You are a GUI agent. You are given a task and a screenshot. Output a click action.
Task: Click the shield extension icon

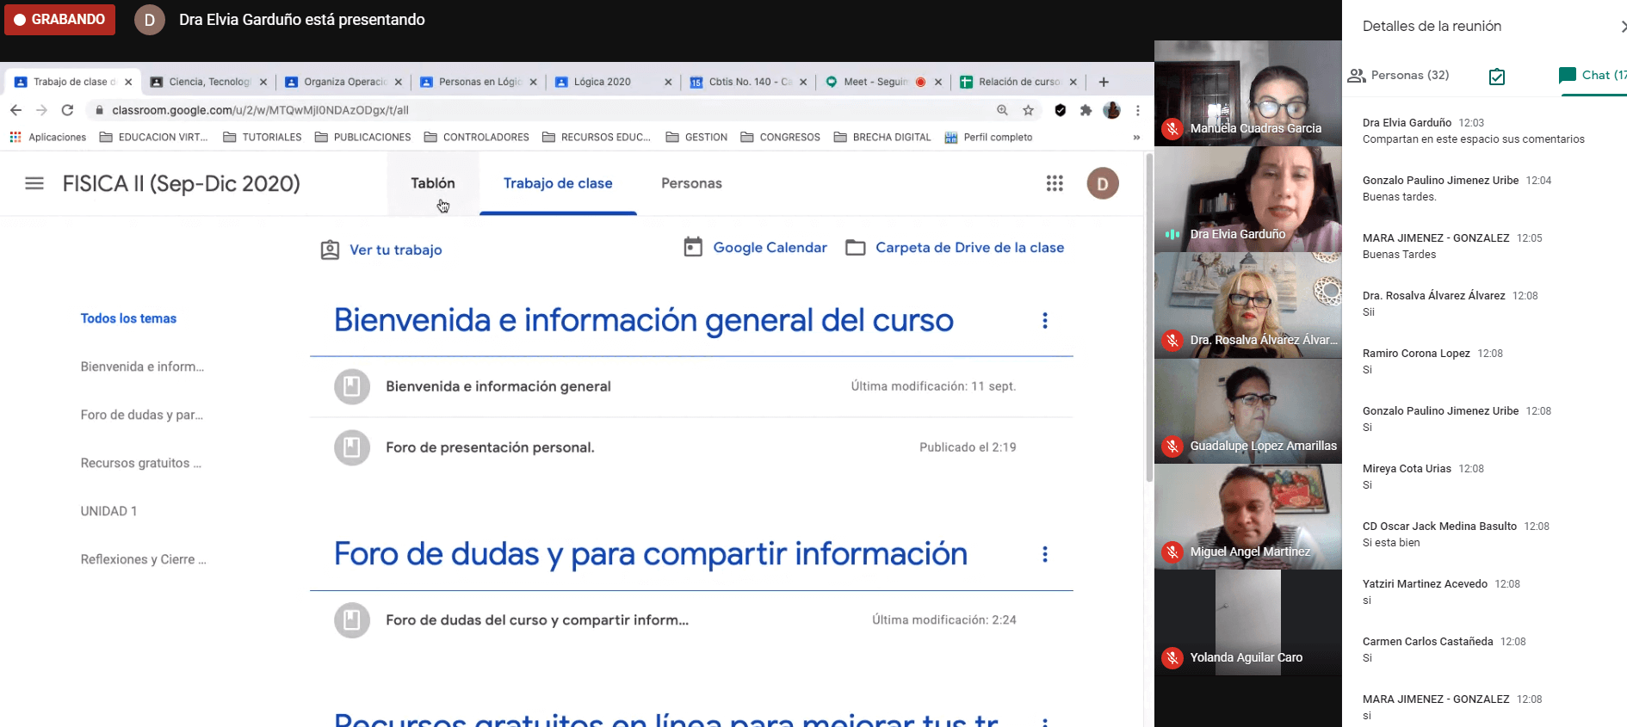click(x=1061, y=110)
